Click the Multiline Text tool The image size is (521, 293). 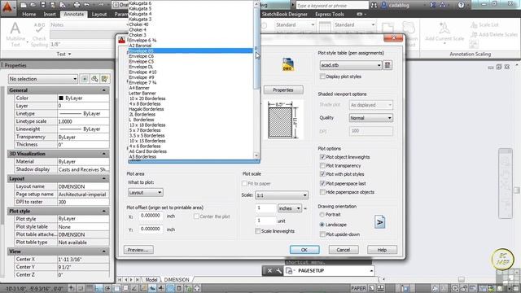[x=15, y=34]
